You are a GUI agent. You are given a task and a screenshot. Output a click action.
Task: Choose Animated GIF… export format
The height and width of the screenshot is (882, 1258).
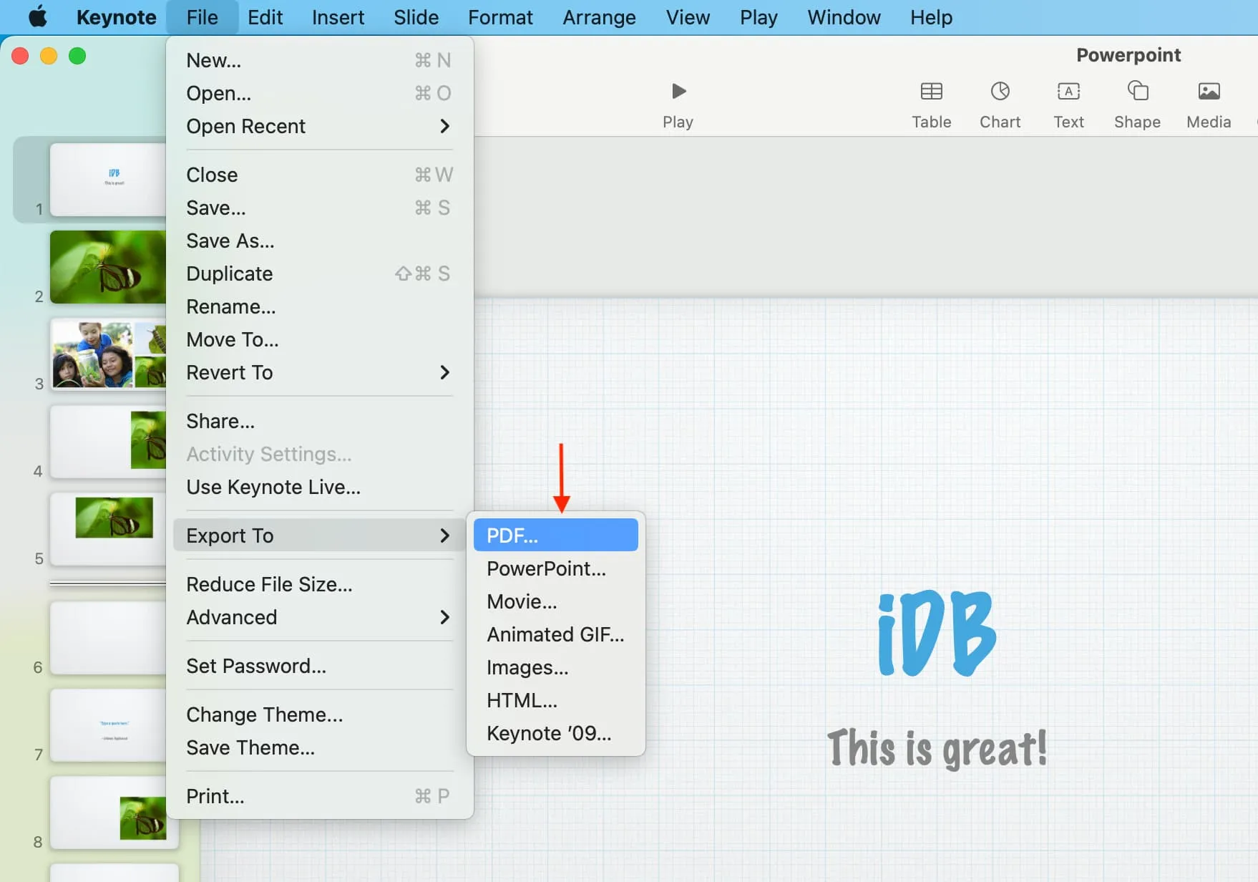[x=555, y=634]
